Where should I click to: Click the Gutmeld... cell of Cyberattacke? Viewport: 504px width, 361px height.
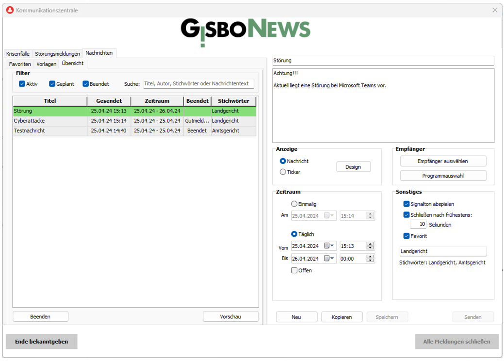point(197,121)
